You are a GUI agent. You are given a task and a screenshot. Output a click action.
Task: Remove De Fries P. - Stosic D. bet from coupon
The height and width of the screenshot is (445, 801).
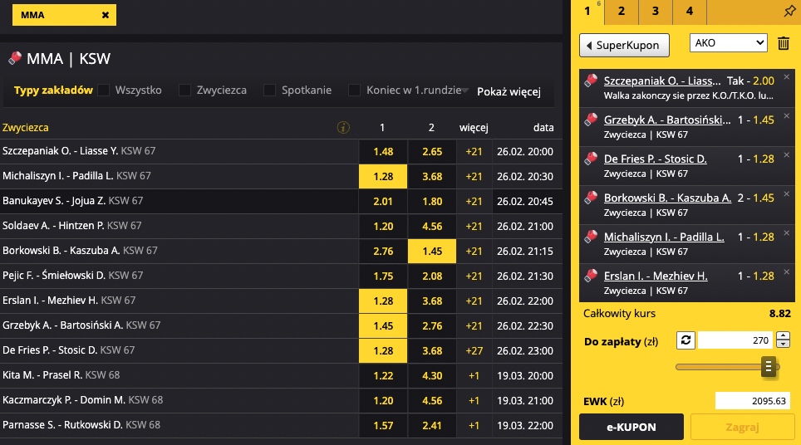click(787, 155)
